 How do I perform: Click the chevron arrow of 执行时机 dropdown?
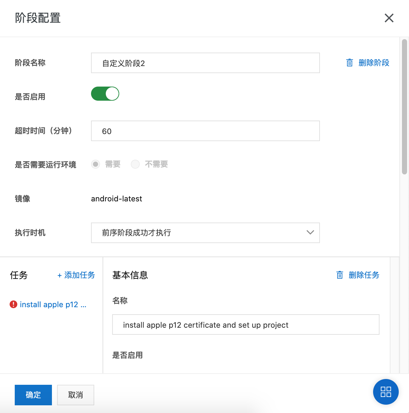tap(310, 232)
